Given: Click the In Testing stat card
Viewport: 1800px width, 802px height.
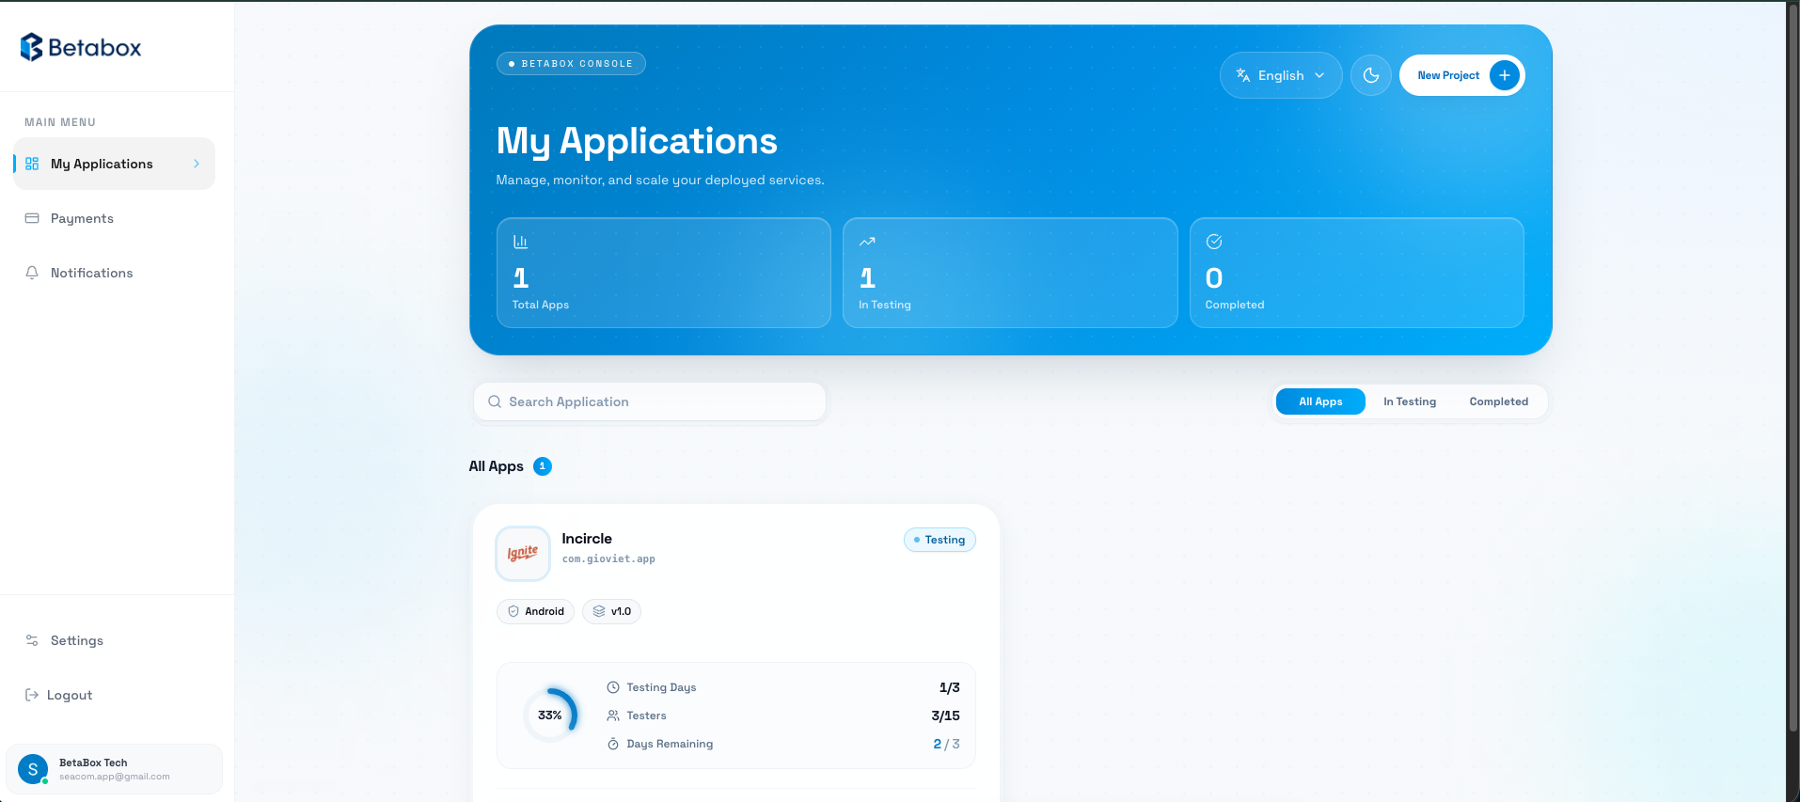Looking at the screenshot, I should click(x=1010, y=273).
